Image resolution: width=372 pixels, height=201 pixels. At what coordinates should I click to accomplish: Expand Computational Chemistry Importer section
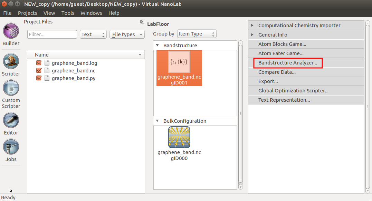pos(252,25)
